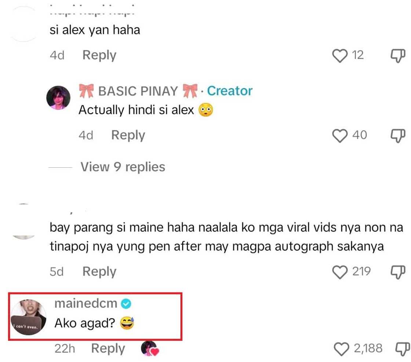Reply to "si alex yan haha" comment
This screenshot has height=362, width=411.
coord(99,55)
